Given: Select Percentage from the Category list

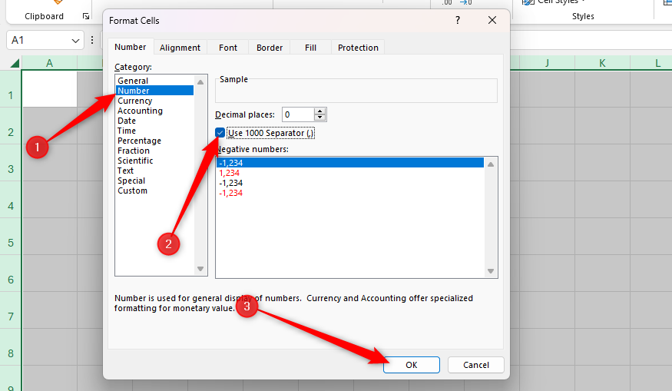Looking at the screenshot, I should point(139,141).
